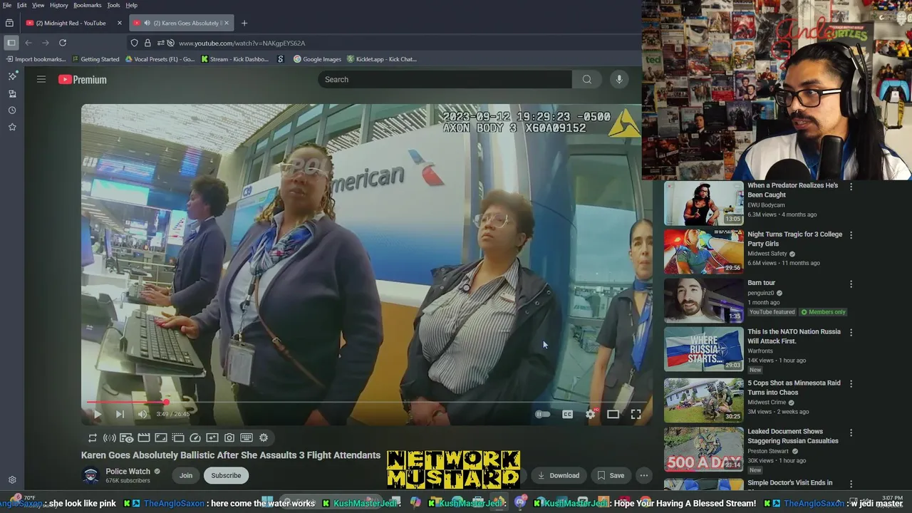
Task: Open options for 'Simple Doctor's Visit' video
Action: click(x=851, y=484)
